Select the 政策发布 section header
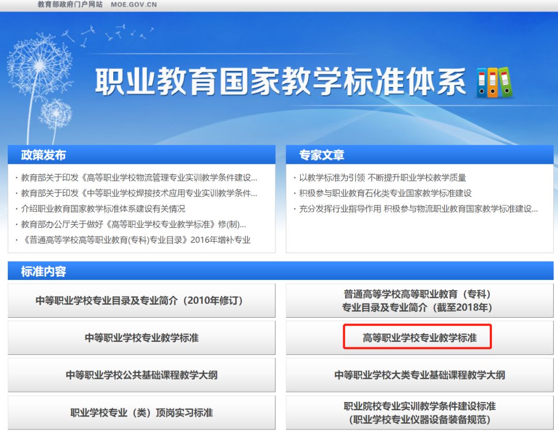This screenshot has height=431, width=558. coord(43,155)
